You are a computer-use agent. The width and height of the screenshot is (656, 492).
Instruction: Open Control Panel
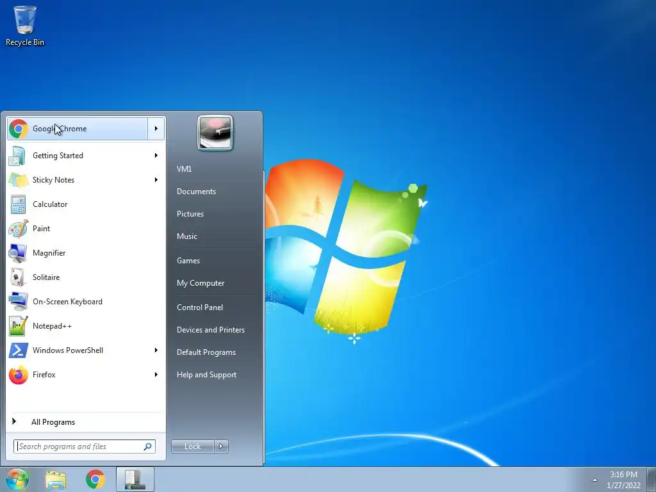click(200, 307)
